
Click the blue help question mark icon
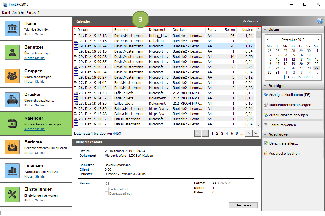(320, 21)
